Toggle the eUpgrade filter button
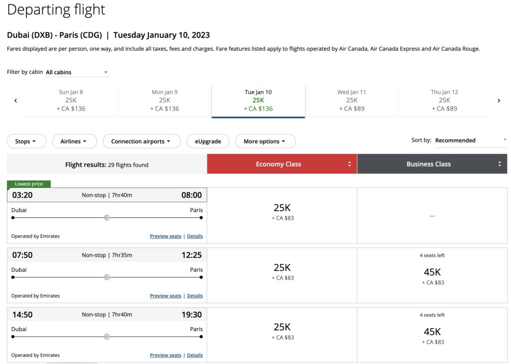Screen dimensions: 511x364 click(208, 142)
